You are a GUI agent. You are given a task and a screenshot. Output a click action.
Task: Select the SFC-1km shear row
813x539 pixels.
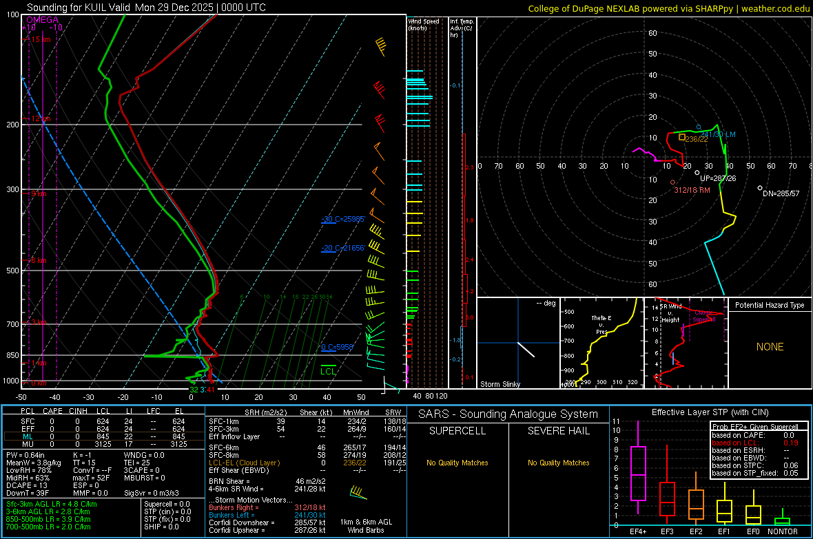click(307, 422)
